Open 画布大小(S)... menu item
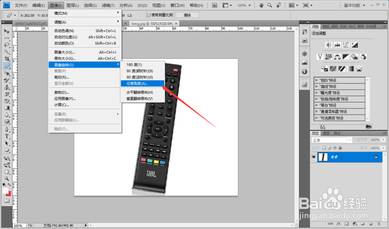Image resolution: width=389 pixels, height=229 pixels. pyautogui.click(x=85, y=59)
